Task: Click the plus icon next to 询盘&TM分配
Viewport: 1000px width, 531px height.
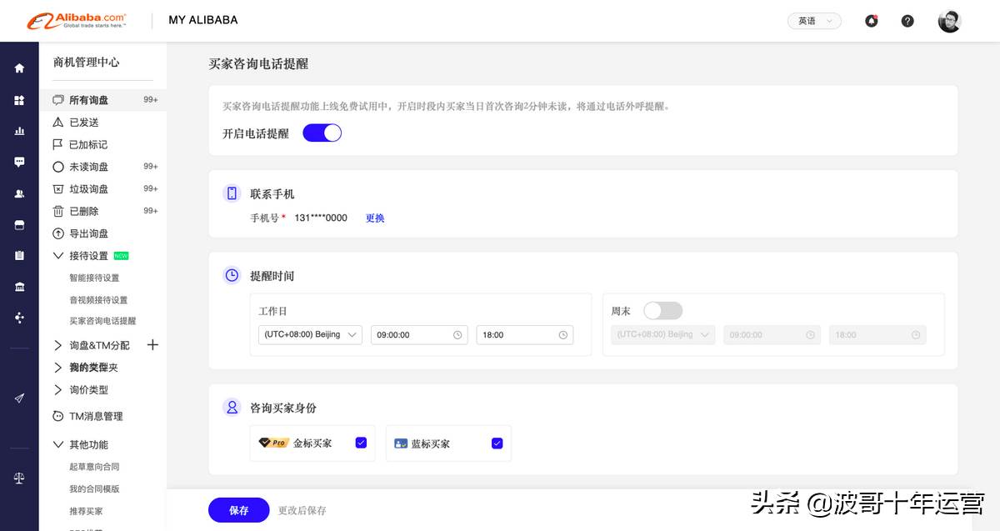Action: 152,345
